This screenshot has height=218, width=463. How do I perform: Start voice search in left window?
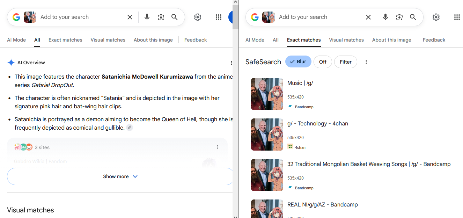(147, 17)
